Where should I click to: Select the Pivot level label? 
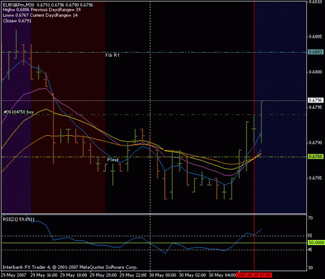pos(113,160)
